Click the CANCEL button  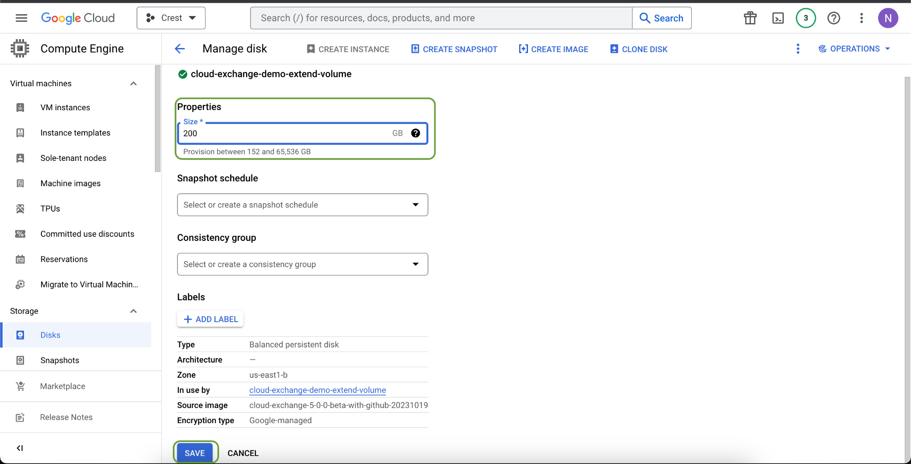[x=243, y=453]
